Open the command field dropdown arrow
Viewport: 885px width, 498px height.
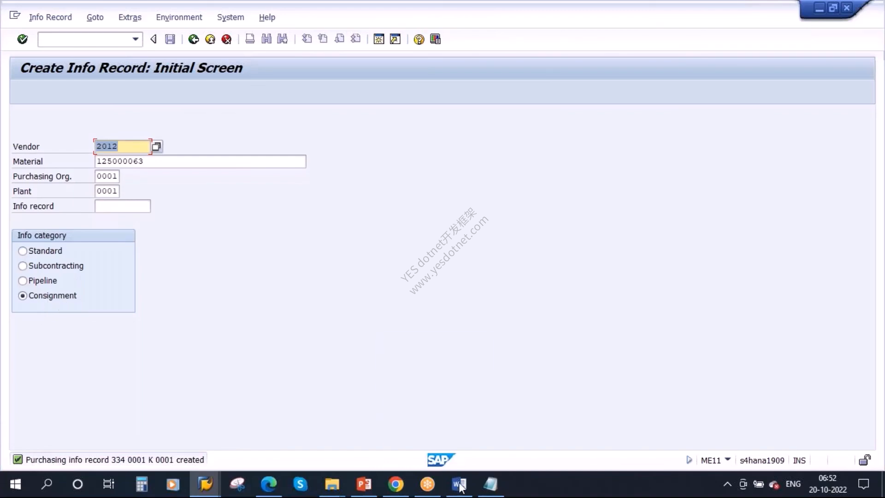click(x=135, y=39)
